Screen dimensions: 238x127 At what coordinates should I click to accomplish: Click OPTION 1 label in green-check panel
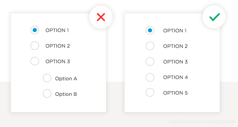(x=175, y=31)
